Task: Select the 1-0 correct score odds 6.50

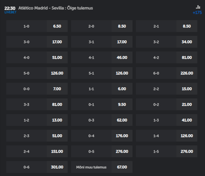Action: tap(37, 26)
